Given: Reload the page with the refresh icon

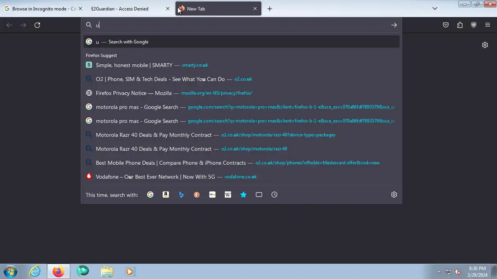Looking at the screenshot, I should click(x=37, y=25).
